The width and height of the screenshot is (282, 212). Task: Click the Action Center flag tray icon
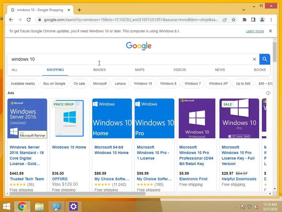point(243,207)
